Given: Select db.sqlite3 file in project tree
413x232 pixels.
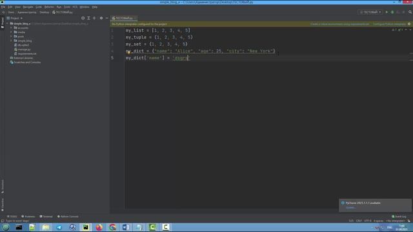Looking at the screenshot, I should pyautogui.click(x=21, y=45).
